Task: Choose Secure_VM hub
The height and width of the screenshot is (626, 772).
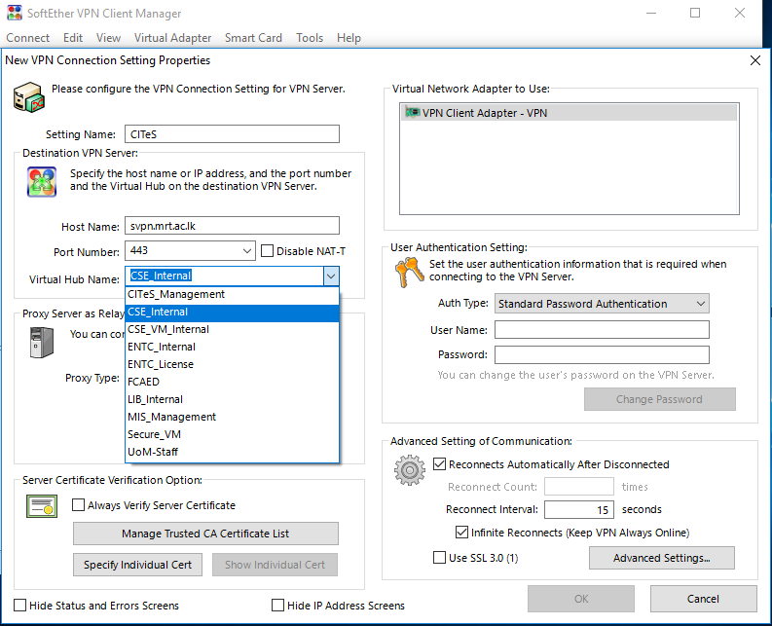Action: click(x=233, y=434)
